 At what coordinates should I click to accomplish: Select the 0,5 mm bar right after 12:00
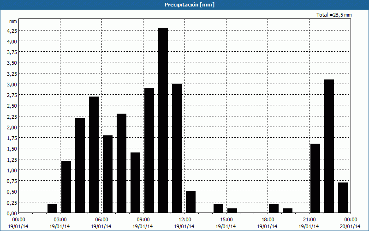tap(191, 202)
